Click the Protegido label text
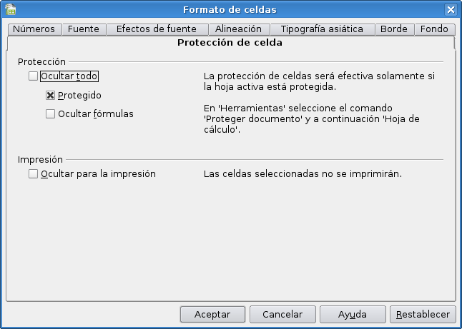Viewport: 462px width, 329px height. point(80,95)
